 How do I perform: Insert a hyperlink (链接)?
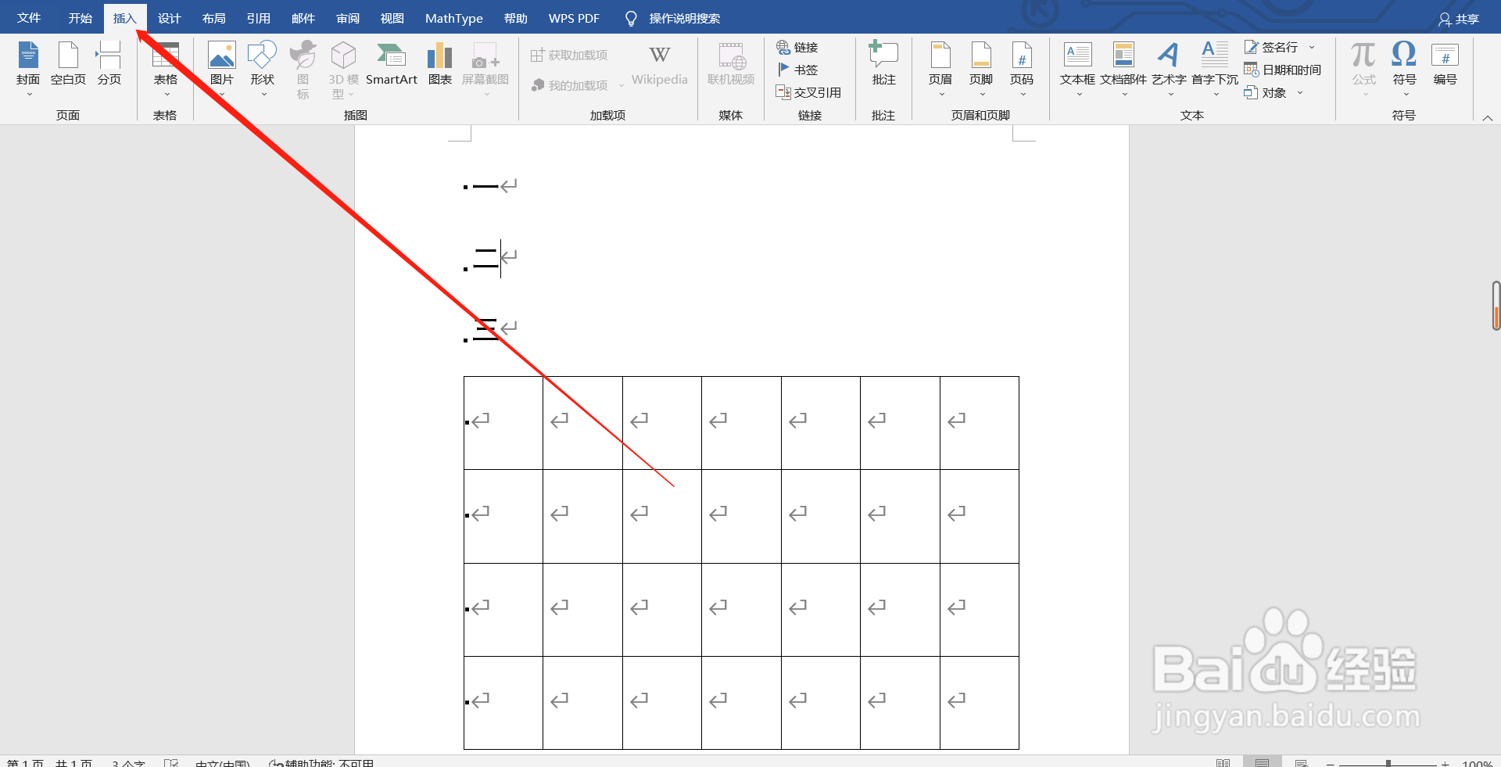click(797, 48)
